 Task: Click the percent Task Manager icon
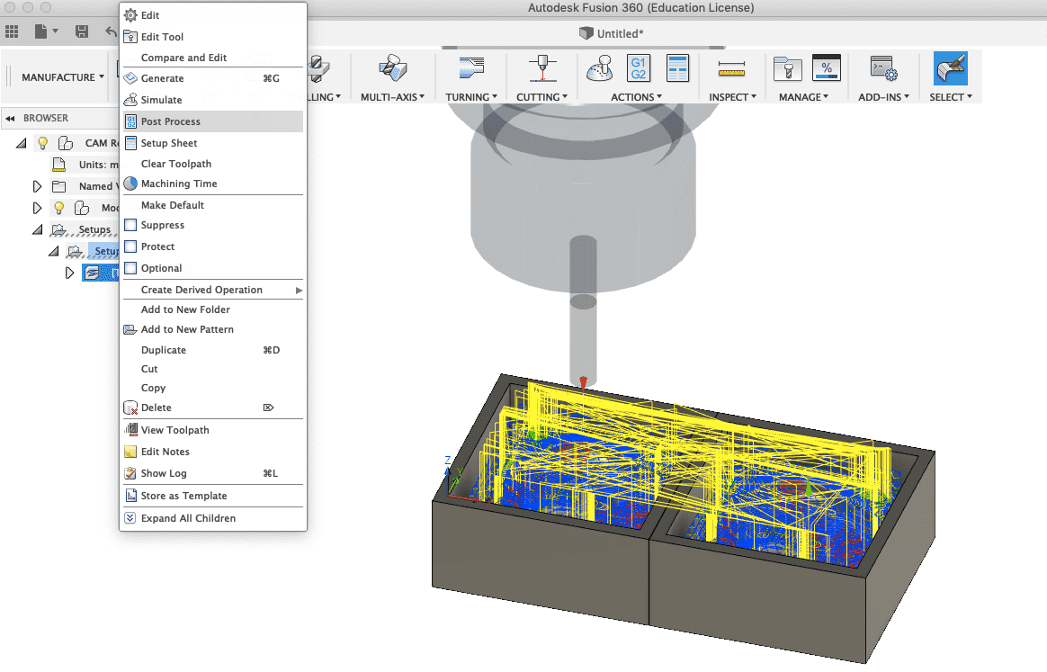(827, 68)
